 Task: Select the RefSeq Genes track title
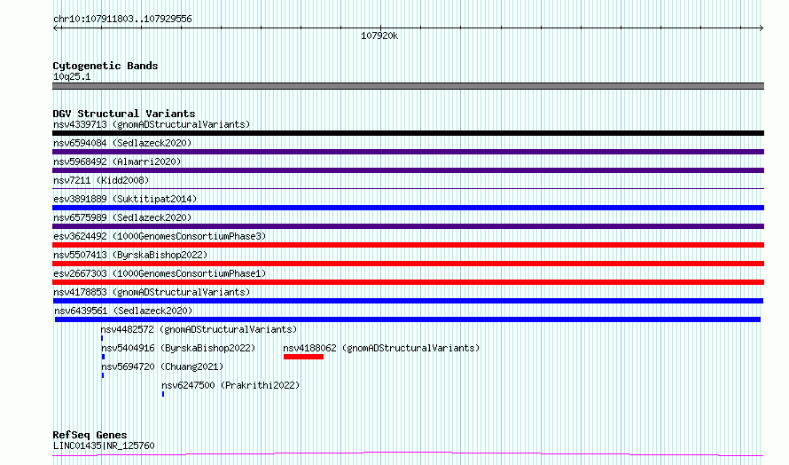[x=90, y=435]
